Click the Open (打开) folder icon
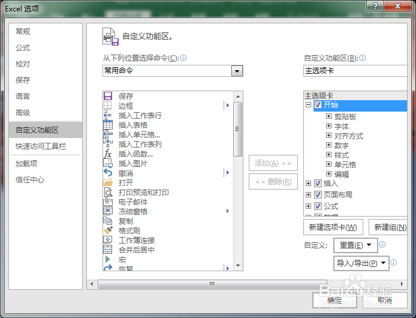The image size is (416, 318). pyautogui.click(x=108, y=182)
